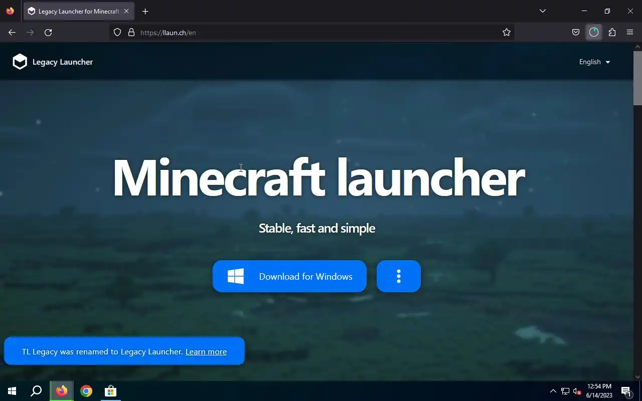Open network status tray icon
Viewport: 642px width, 401px height.
click(x=565, y=391)
